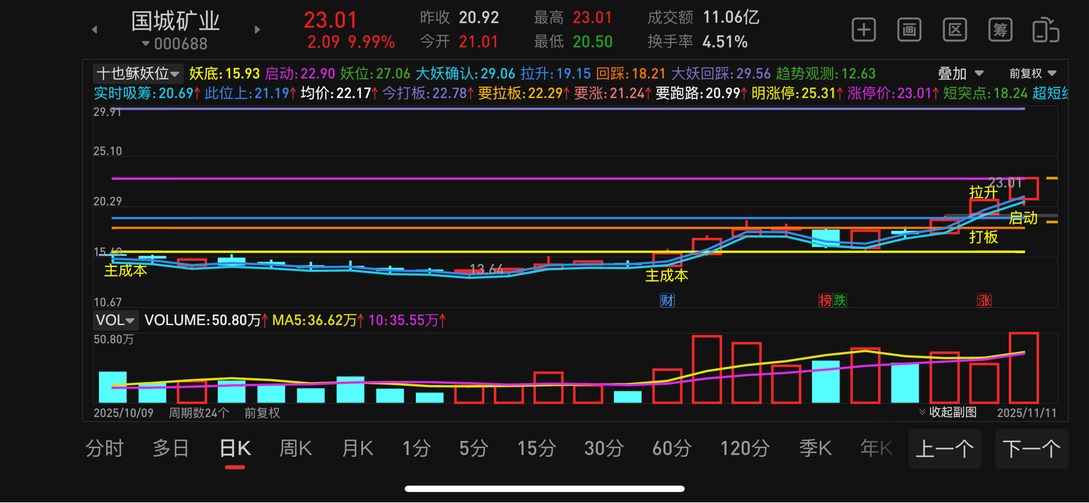Tap the 9.99% change percentage
The width and height of the screenshot is (1089, 503).
tap(372, 43)
